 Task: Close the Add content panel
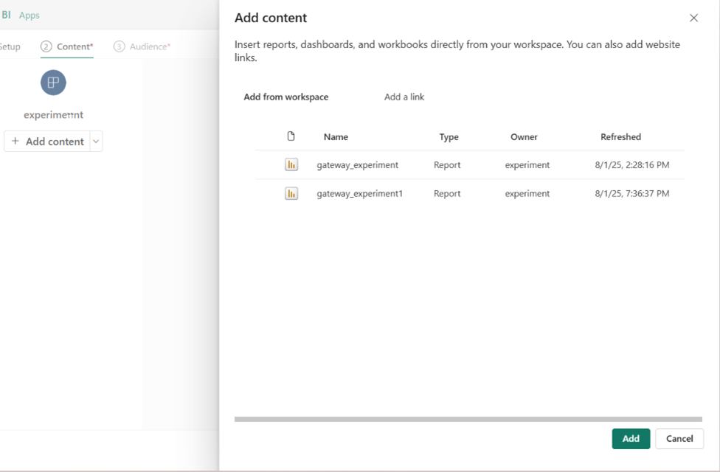[693, 18]
